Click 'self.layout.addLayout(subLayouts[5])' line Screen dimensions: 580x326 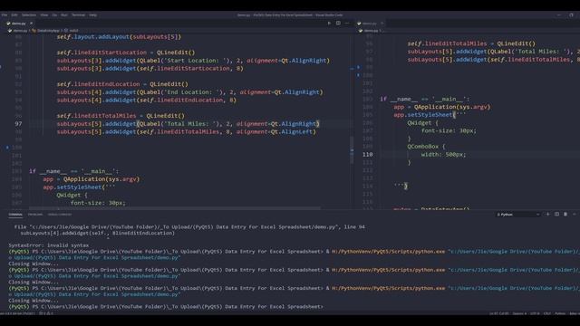click(119, 37)
